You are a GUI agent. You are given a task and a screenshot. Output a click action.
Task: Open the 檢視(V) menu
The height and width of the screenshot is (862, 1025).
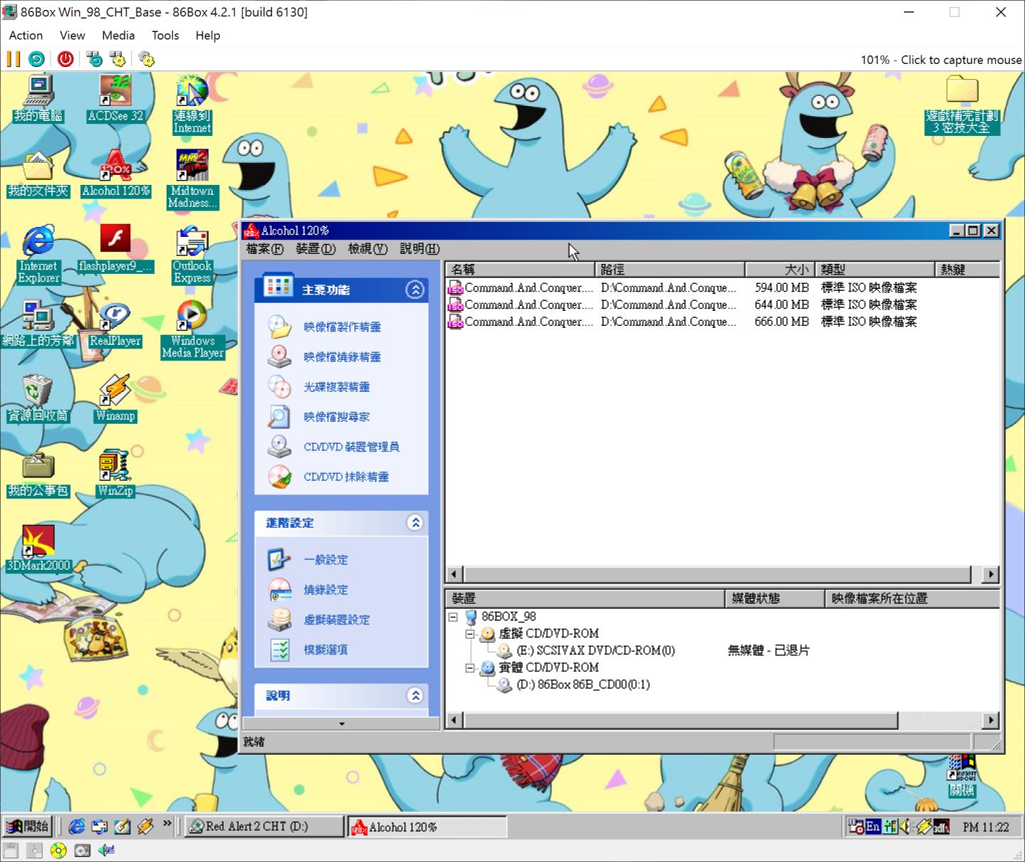pyautogui.click(x=367, y=249)
